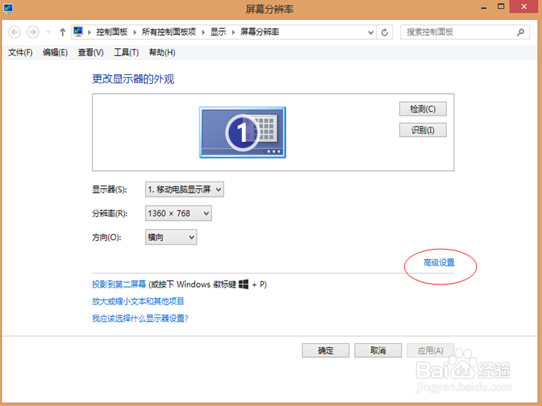Open the 高级设置 advanced settings link

[439, 263]
